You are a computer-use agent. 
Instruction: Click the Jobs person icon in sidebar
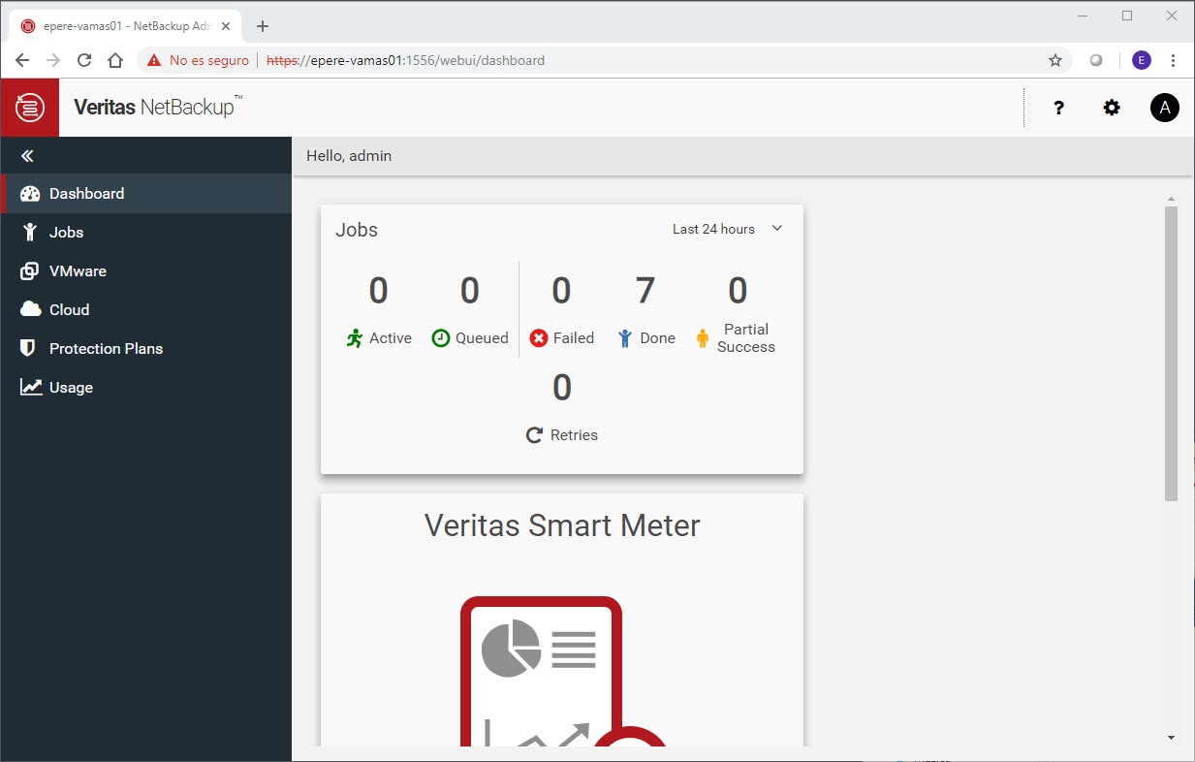click(30, 233)
